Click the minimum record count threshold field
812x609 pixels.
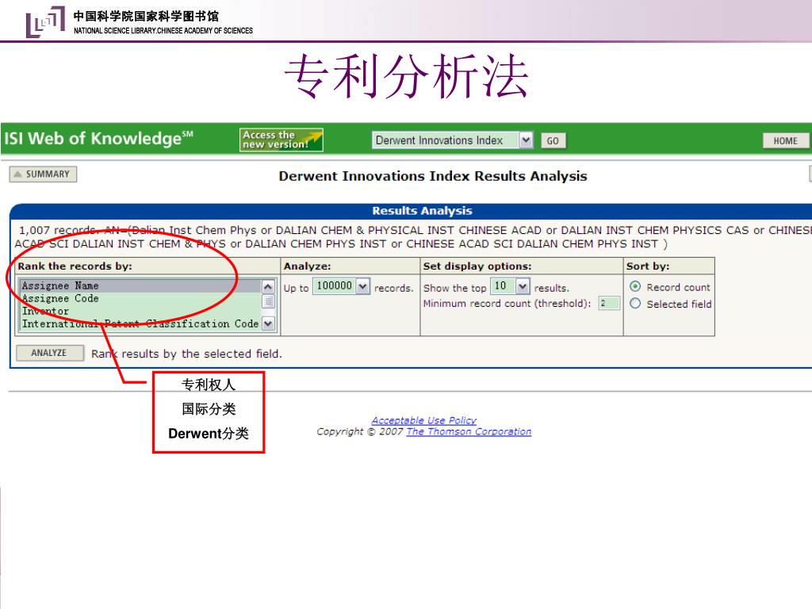click(608, 303)
